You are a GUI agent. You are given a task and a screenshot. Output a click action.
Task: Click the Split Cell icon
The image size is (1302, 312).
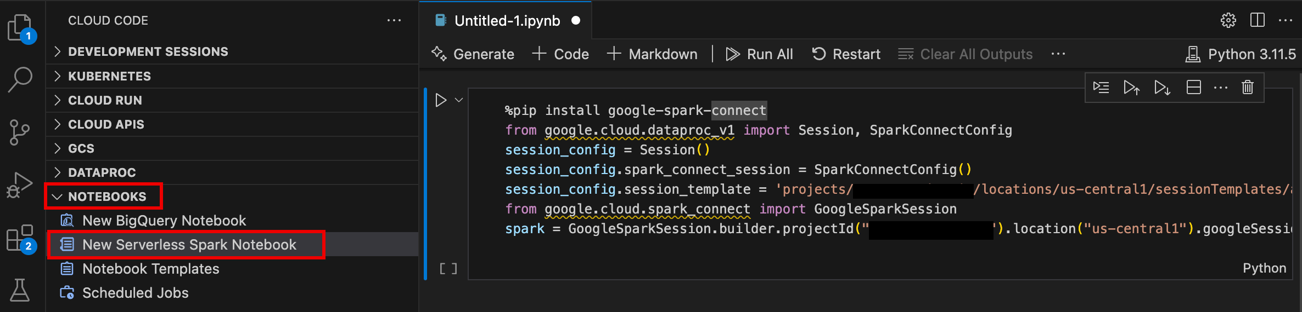[x=1193, y=88]
